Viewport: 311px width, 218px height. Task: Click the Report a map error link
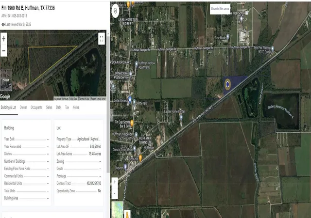click(98, 98)
